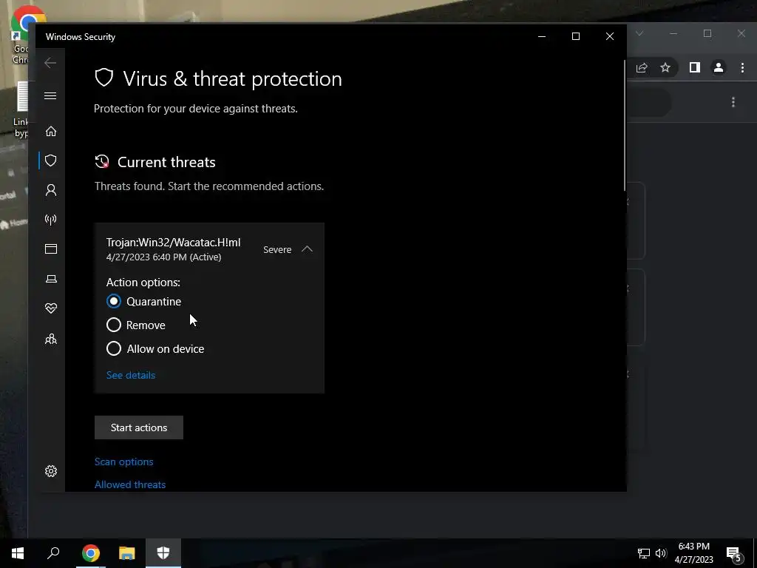The width and height of the screenshot is (757, 568).
Task: Go back using the back arrow
Action: (x=50, y=63)
